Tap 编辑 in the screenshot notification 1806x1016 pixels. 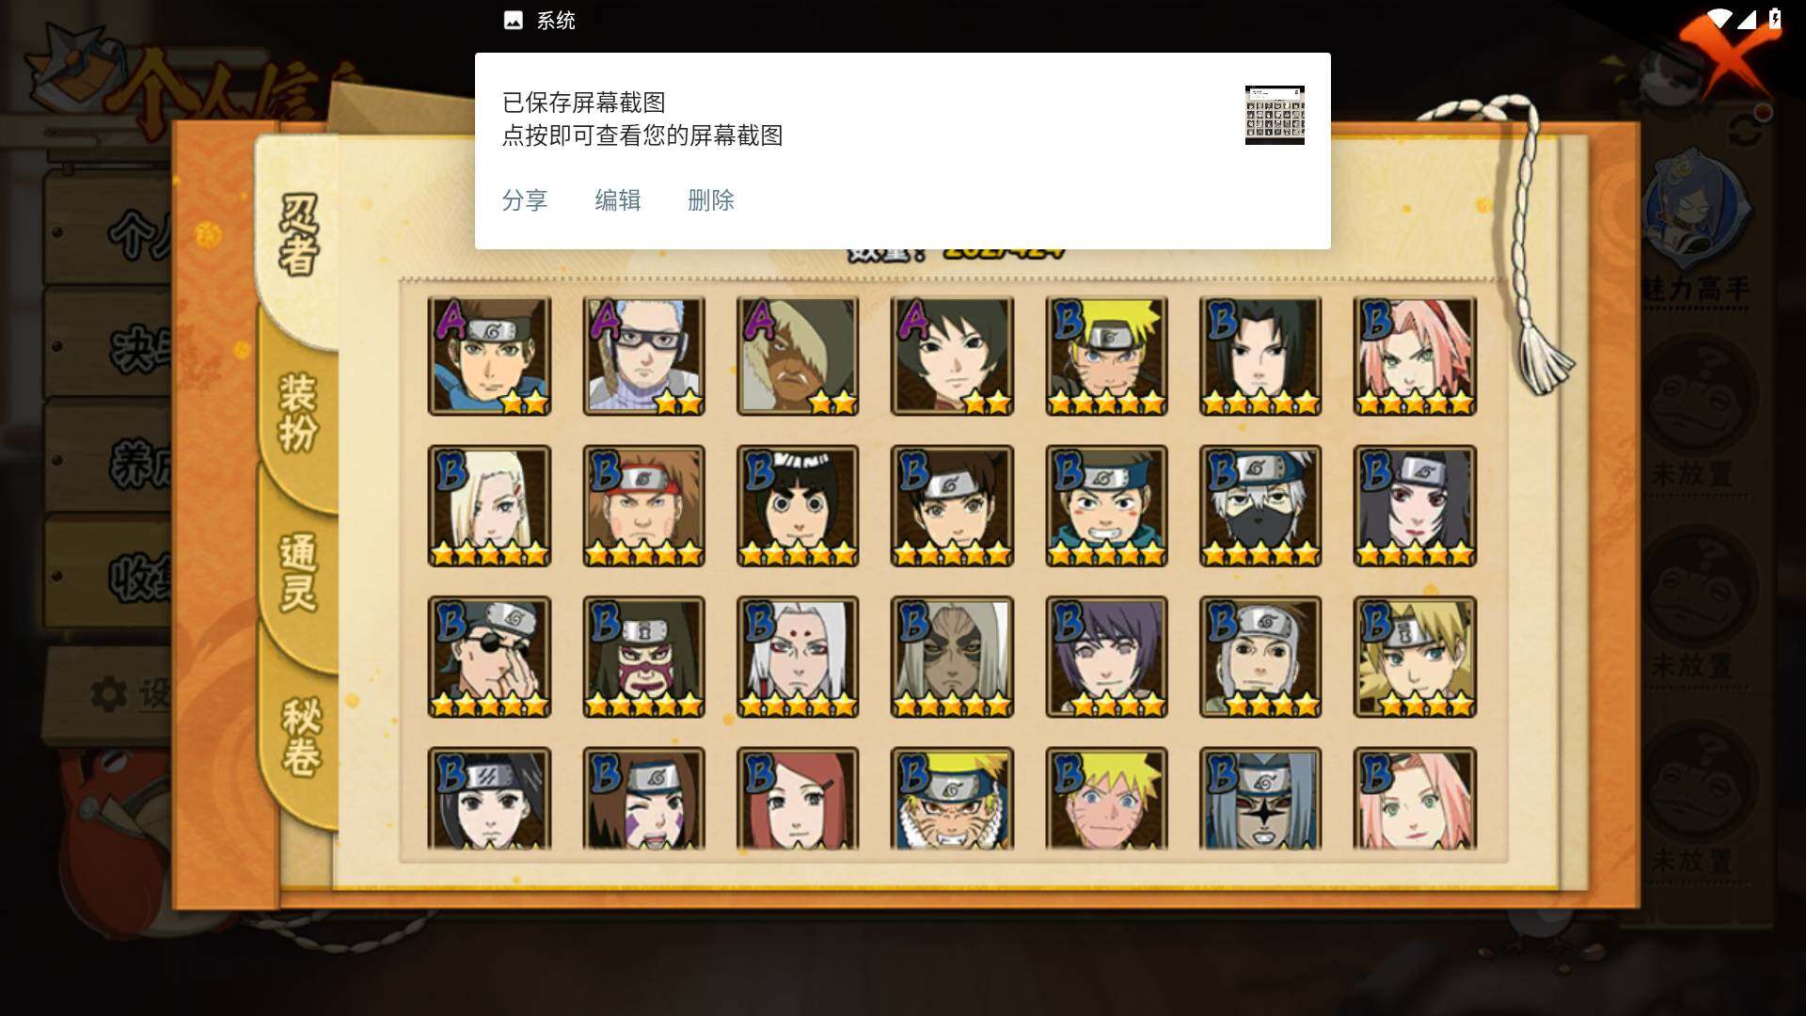coord(617,200)
